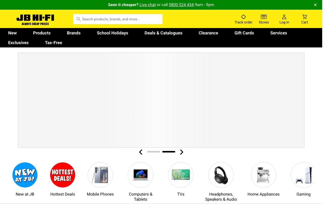This screenshot has height=204, width=326.
Task: Open the laptop category image
Action: [x=141, y=175]
